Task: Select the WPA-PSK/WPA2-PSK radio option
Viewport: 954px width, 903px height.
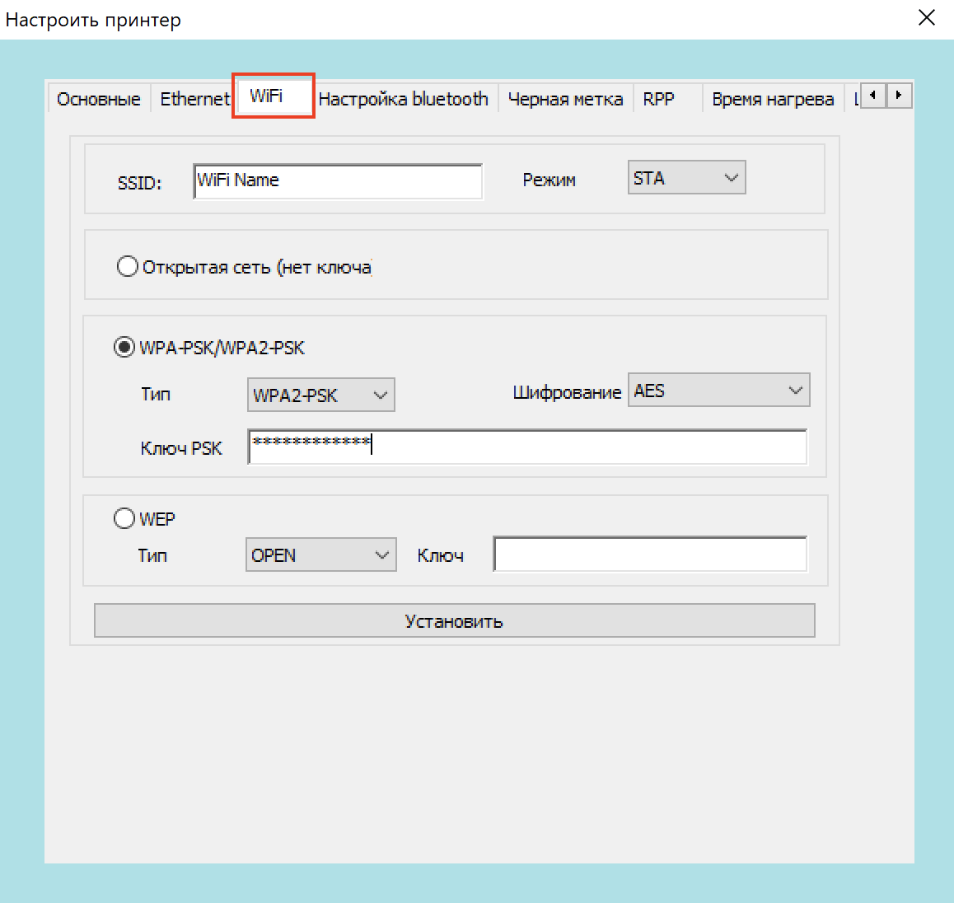Action: pos(124,348)
